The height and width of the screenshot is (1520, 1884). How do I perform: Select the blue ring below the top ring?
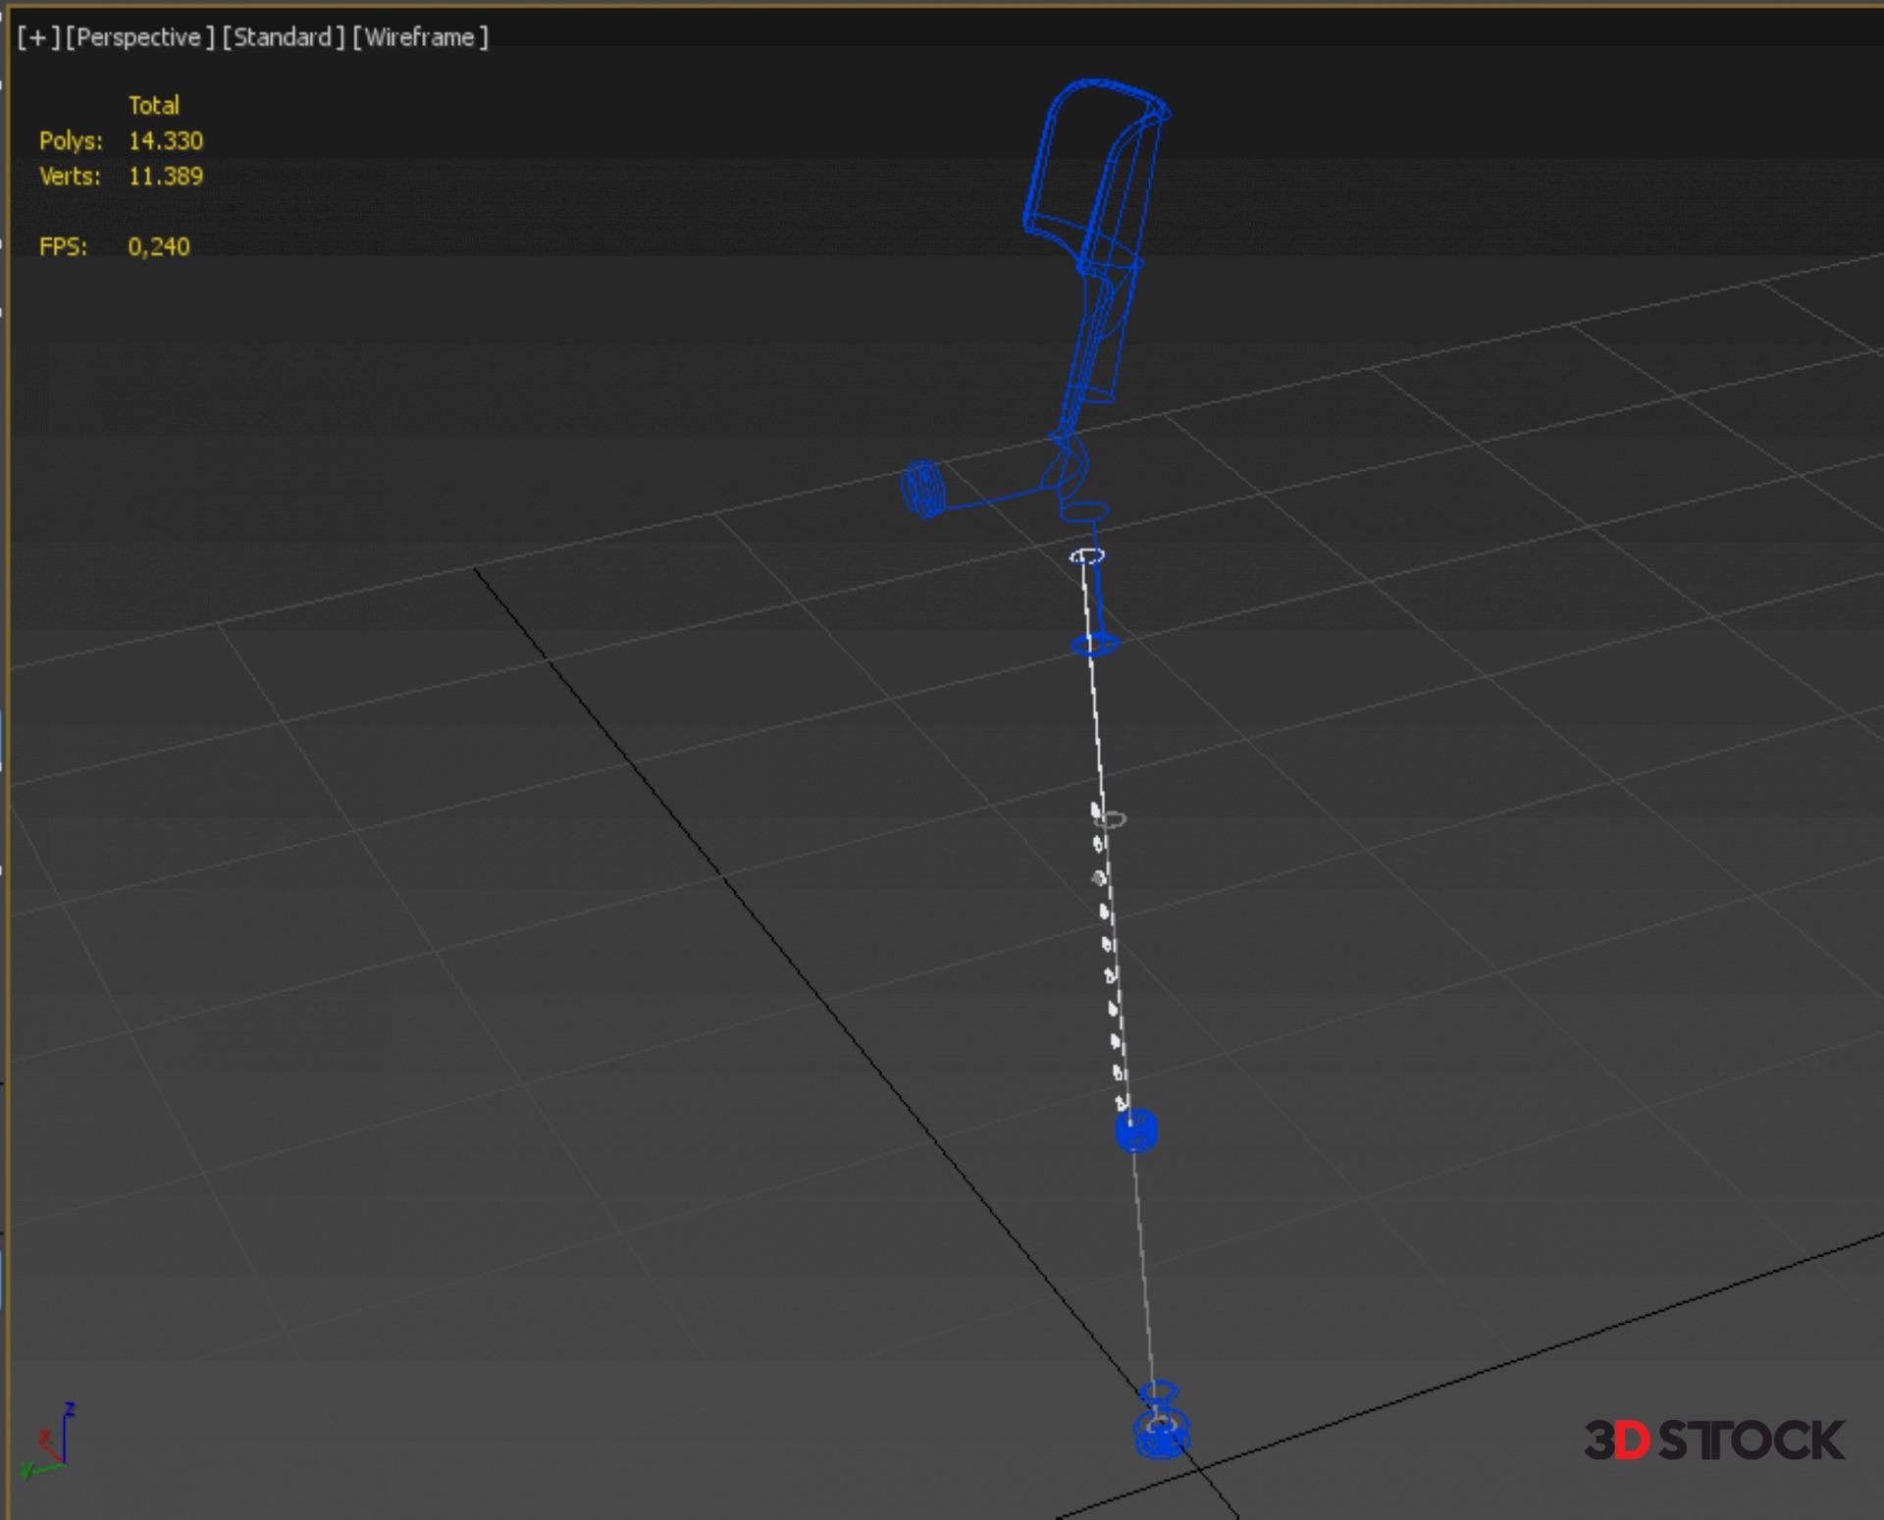coord(1095,645)
